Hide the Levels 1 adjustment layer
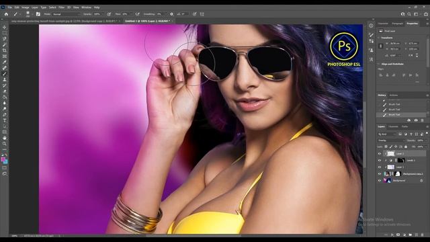430x242 pixels. click(x=380, y=160)
